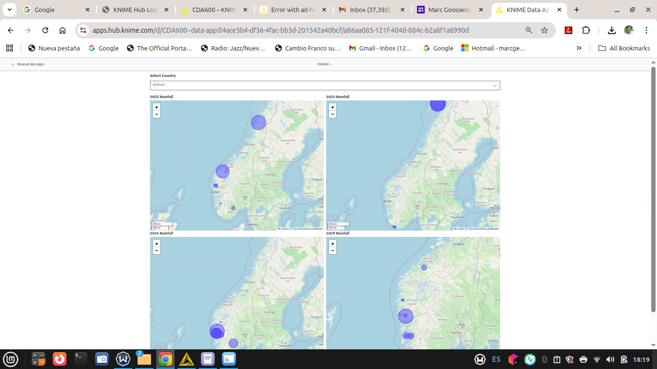Reload the page with the refresh icon
Image resolution: width=657 pixels, height=369 pixels.
click(x=45, y=30)
